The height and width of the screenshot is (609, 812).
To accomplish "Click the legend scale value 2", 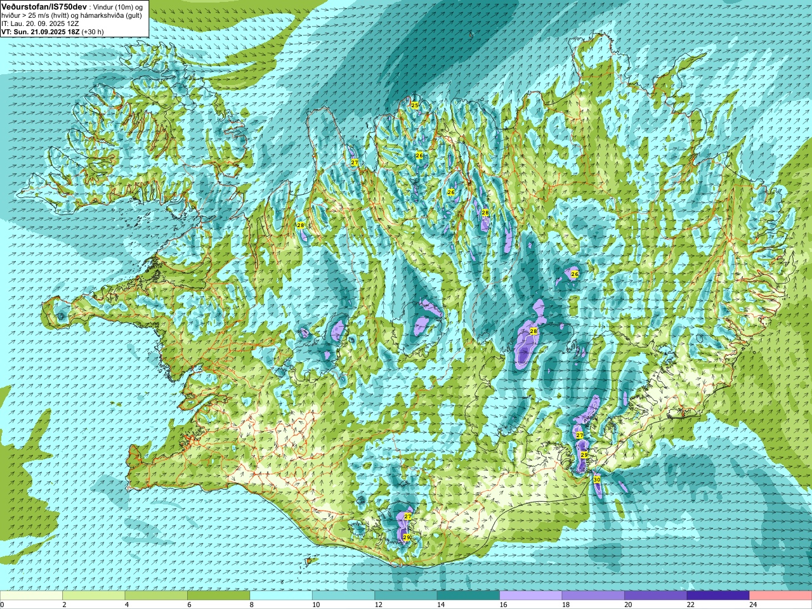I will 64,605.
